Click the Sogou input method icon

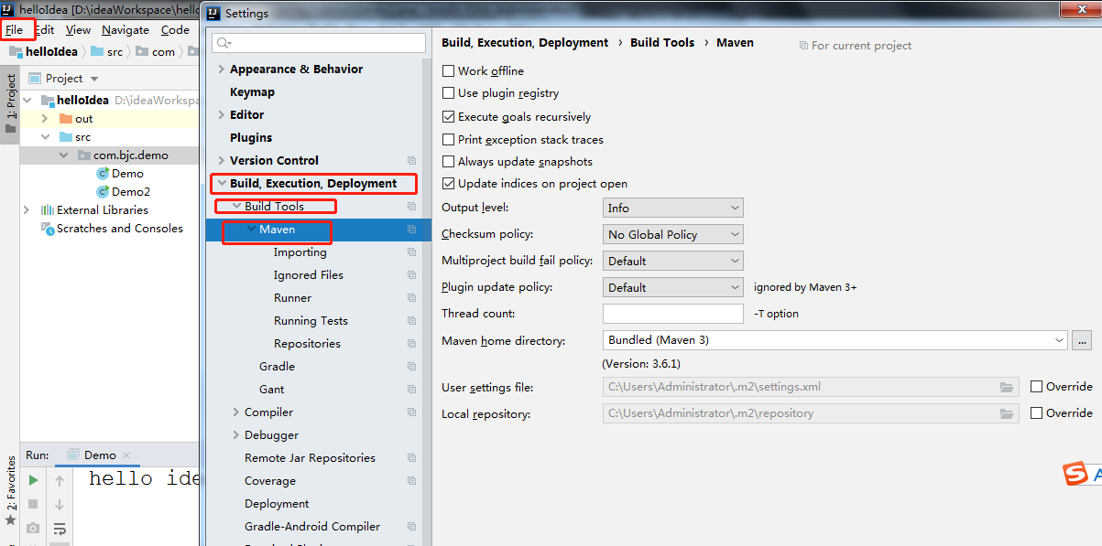click(x=1074, y=474)
